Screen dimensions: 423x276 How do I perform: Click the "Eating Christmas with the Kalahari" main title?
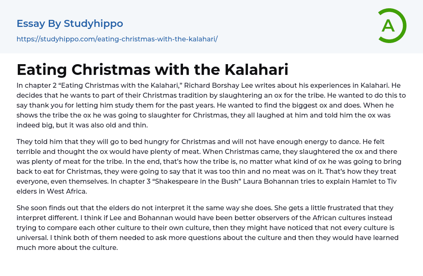[x=152, y=70]
